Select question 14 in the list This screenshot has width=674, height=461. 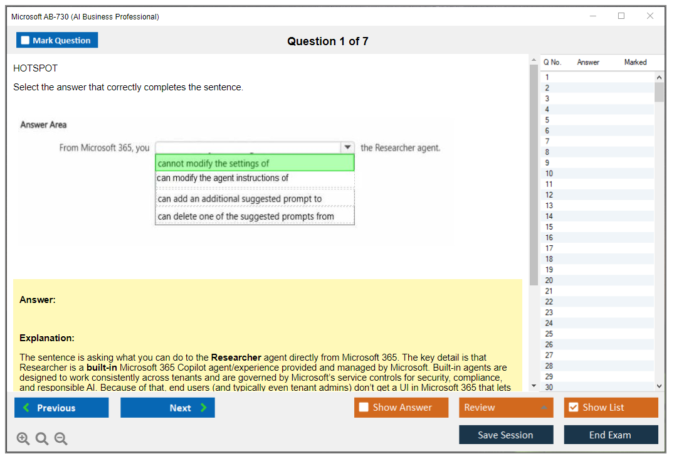549,216
